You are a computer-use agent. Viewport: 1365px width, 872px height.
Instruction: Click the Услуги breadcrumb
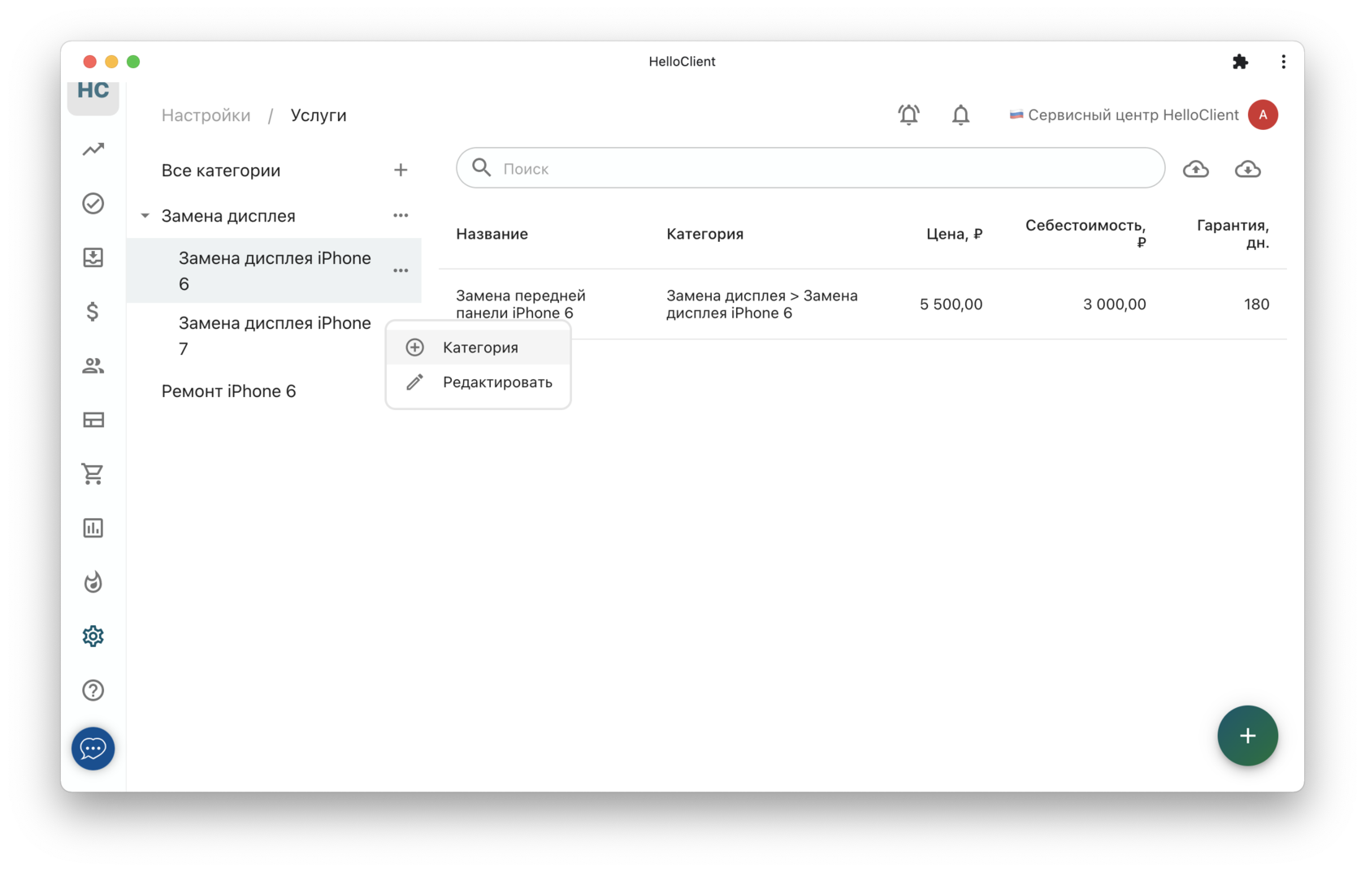click(x=318, y=115)
